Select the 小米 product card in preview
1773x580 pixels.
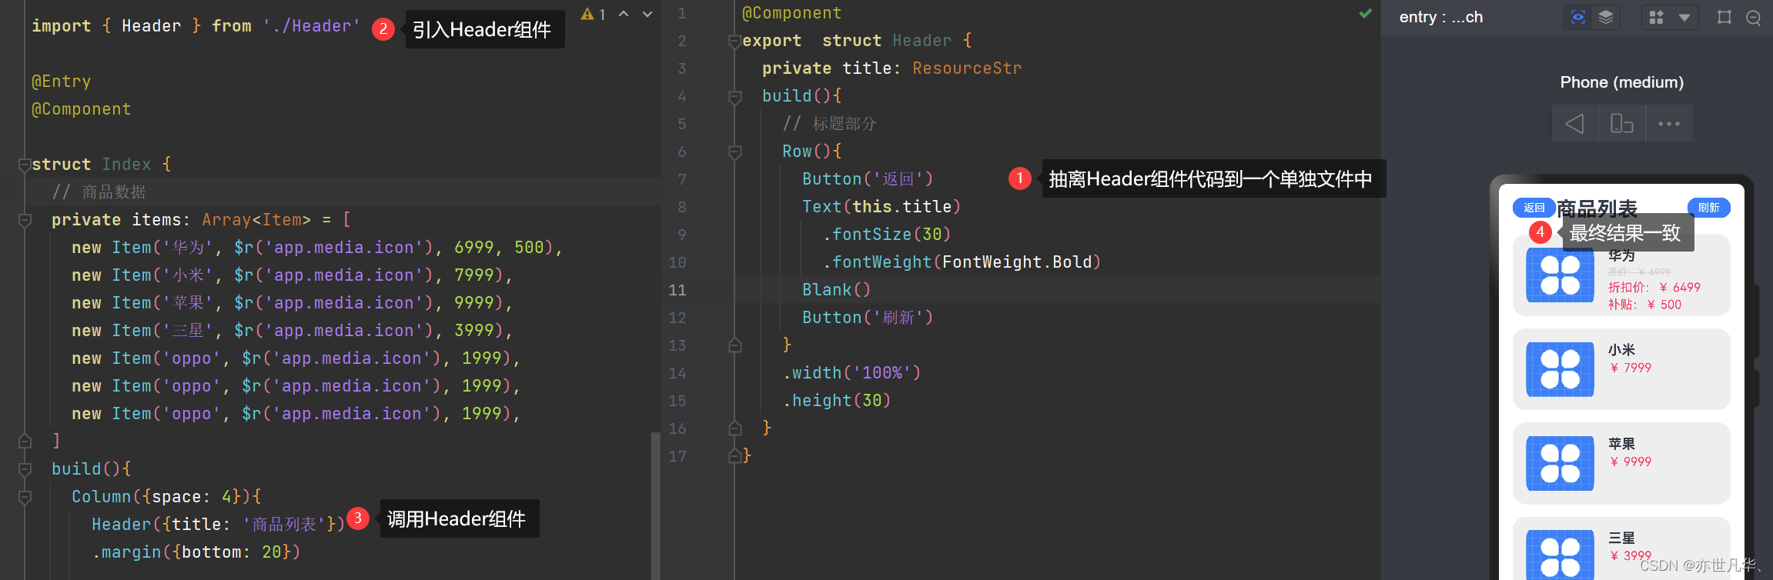coord(1621,369)
